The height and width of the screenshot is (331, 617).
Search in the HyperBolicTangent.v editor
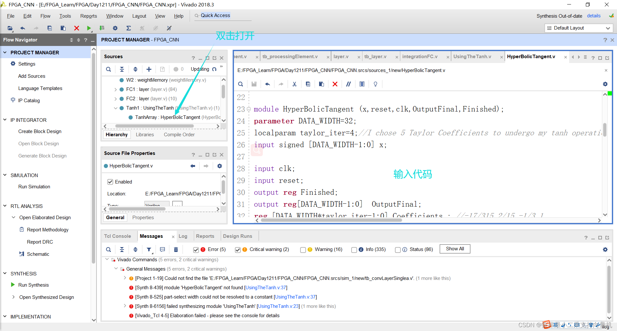pos(240,84)
